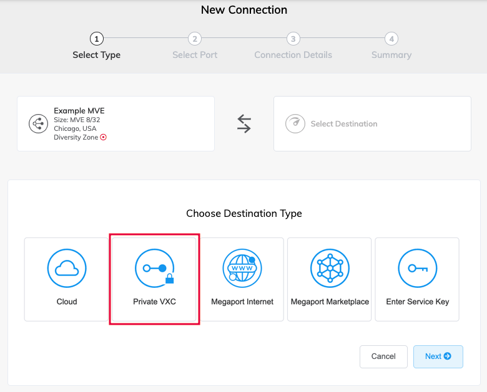Click the Enter Service Key label

[417, 302]
